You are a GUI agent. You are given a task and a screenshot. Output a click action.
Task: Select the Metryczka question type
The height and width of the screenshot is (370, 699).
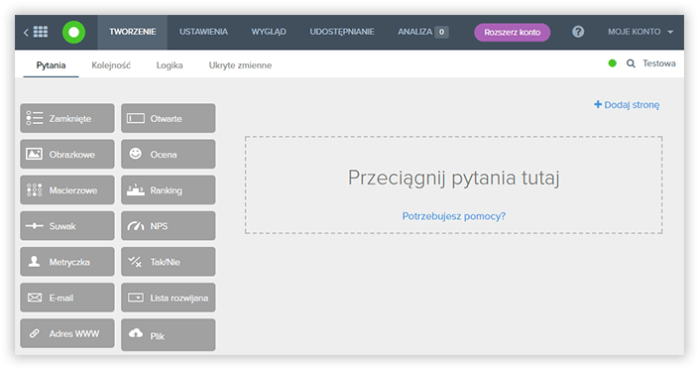67,262
